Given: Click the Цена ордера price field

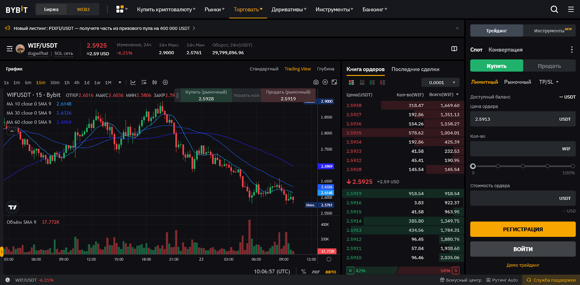Looking at the screenshot, I should [523, 119].
